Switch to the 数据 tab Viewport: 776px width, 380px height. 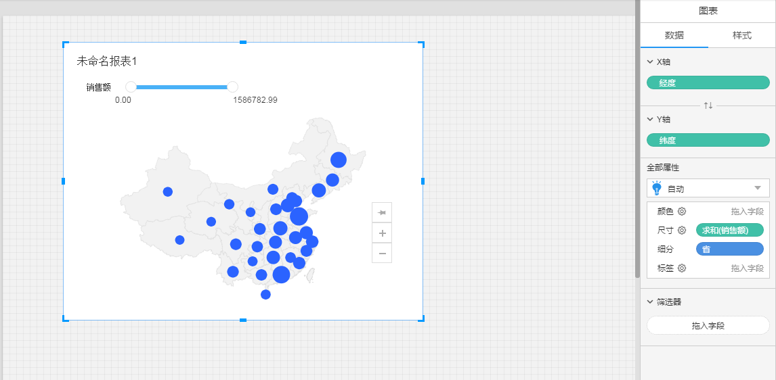(674, 36)
